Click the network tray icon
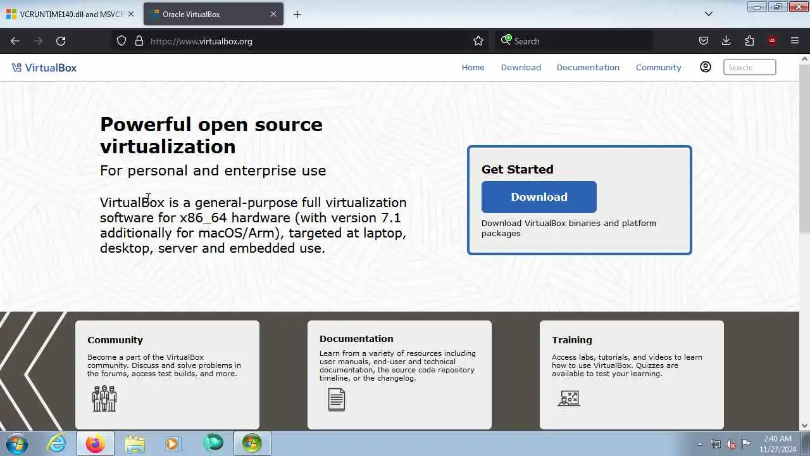Image resolution: width=810 pixels, height=456 pixels. (715, 444)
